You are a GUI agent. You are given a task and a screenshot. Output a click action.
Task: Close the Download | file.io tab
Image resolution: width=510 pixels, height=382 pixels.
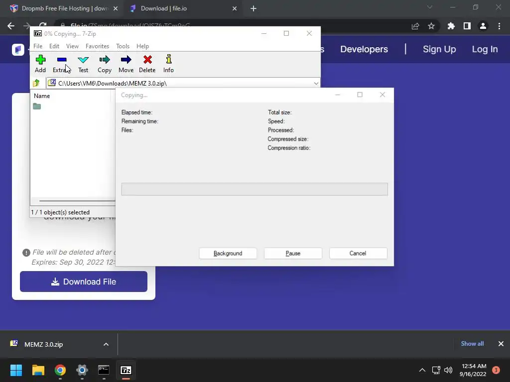click(x=235, y=9)
